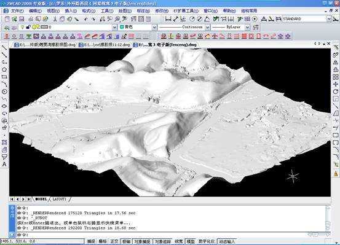The width and height of the screenshot is (340, 245).
Task: Click the Print icon
Action: click(x=31, y=19)
